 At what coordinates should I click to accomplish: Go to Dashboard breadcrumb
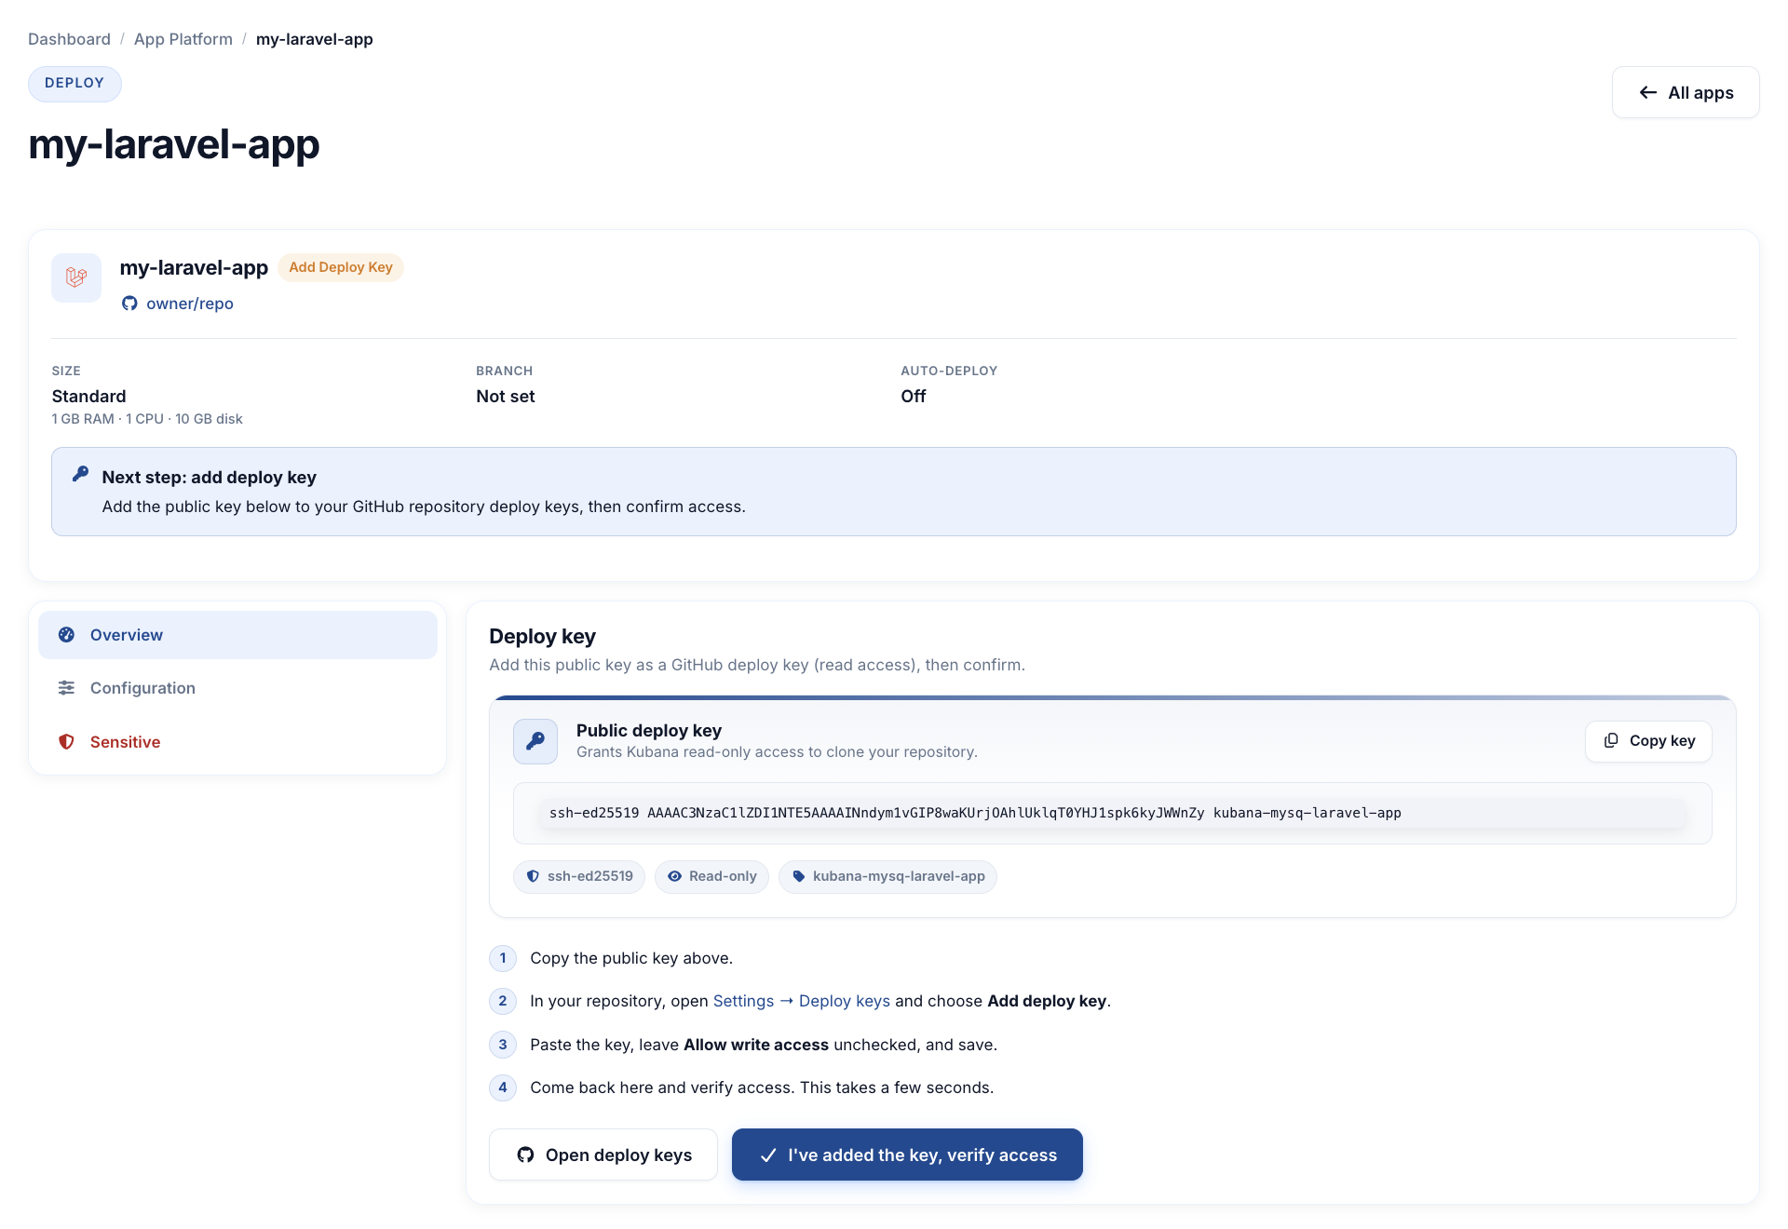coord(69,39)
